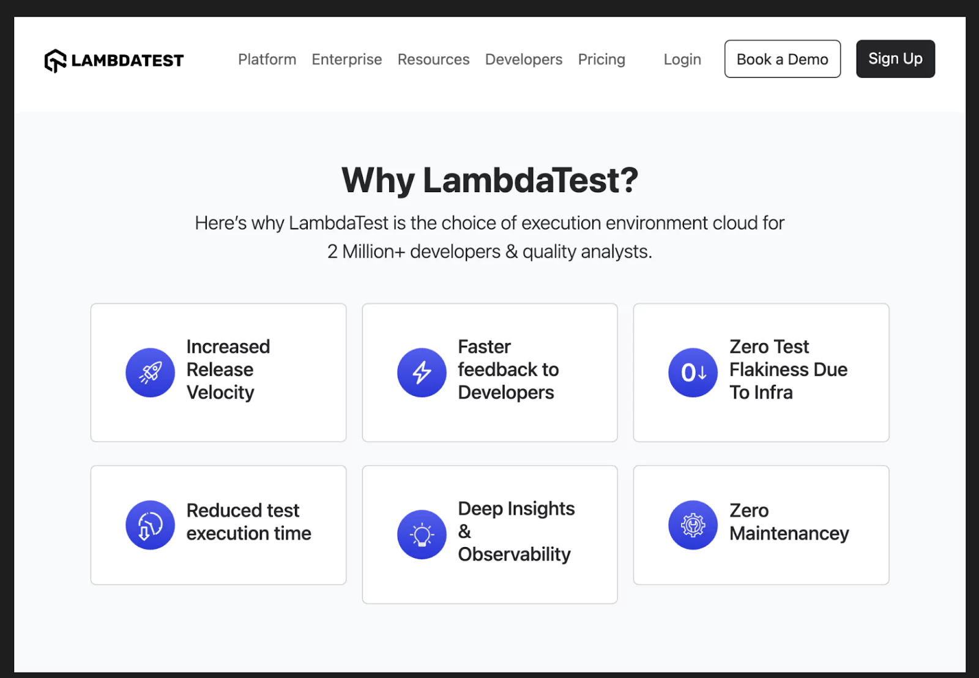
Task: Click the lightning bolt icon for Faster feedback
Action: (422, 372)
